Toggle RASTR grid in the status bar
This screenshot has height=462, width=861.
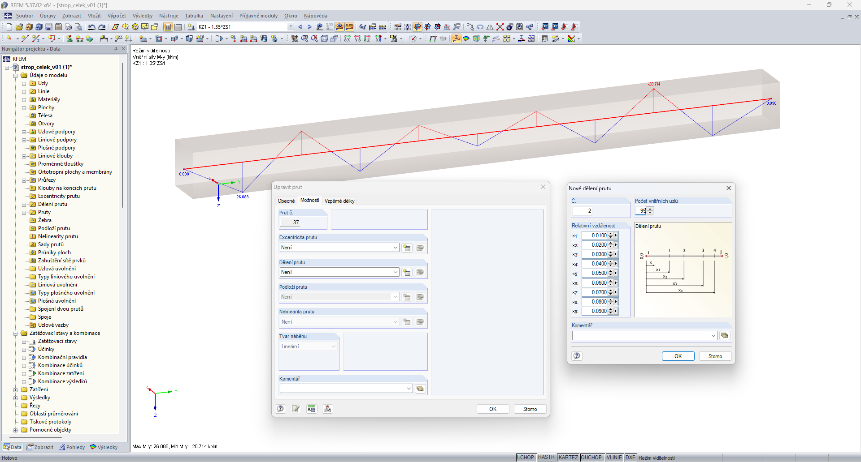point(546,457)
